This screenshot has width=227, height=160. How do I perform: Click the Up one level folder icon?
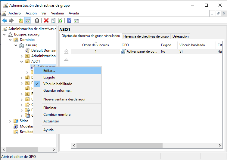(x=20, y=20)
